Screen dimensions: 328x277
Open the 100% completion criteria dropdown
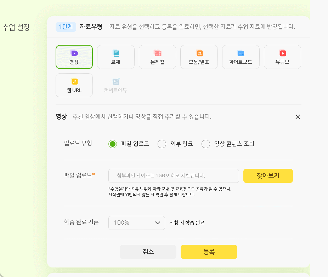137,223
